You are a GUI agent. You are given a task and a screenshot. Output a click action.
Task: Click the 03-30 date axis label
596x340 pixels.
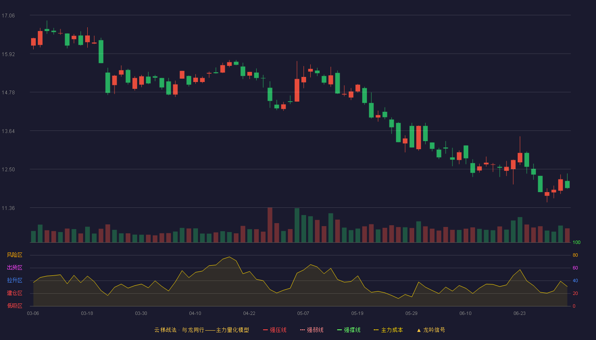(x=141, y=313)
